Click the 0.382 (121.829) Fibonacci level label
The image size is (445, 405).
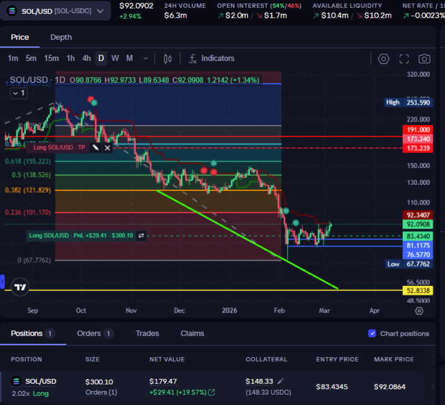tap(28, 190)
